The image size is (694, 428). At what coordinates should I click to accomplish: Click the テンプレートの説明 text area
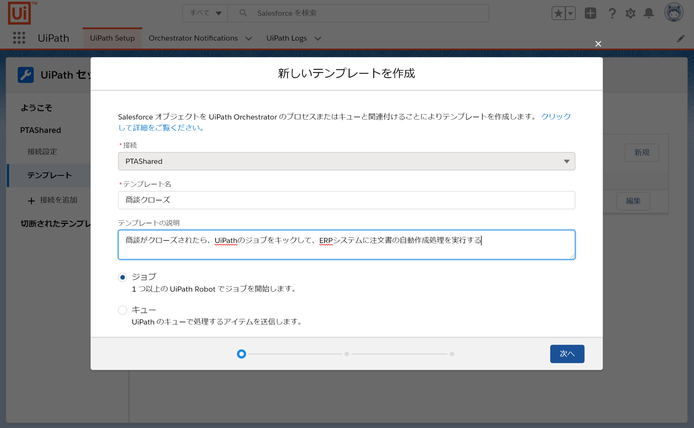(x=347, y=244)
